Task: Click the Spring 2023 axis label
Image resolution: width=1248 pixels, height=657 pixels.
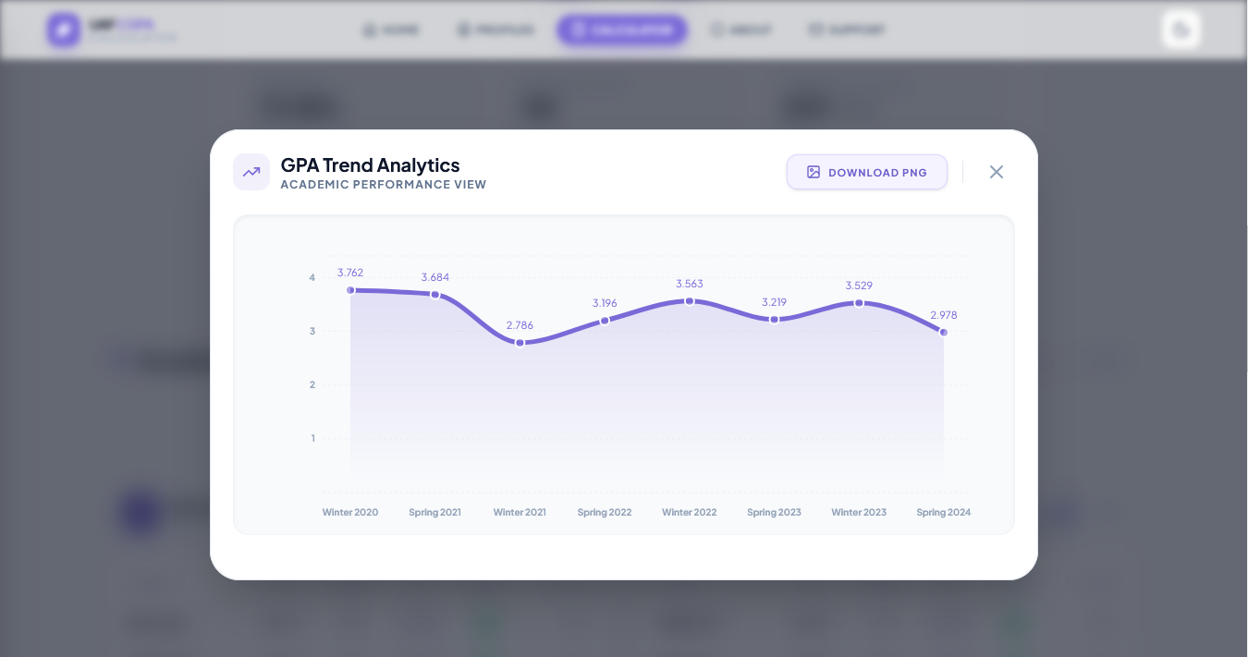Action: 774,512
